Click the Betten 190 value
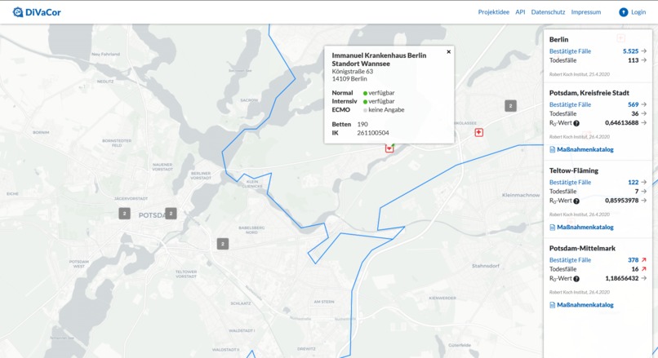Screen dimensions: 658x358 pos(362,124)
